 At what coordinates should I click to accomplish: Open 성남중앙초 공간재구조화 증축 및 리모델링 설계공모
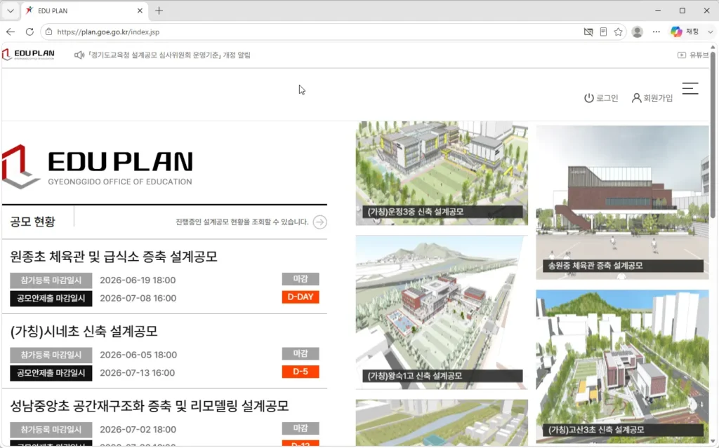point(150,406)
